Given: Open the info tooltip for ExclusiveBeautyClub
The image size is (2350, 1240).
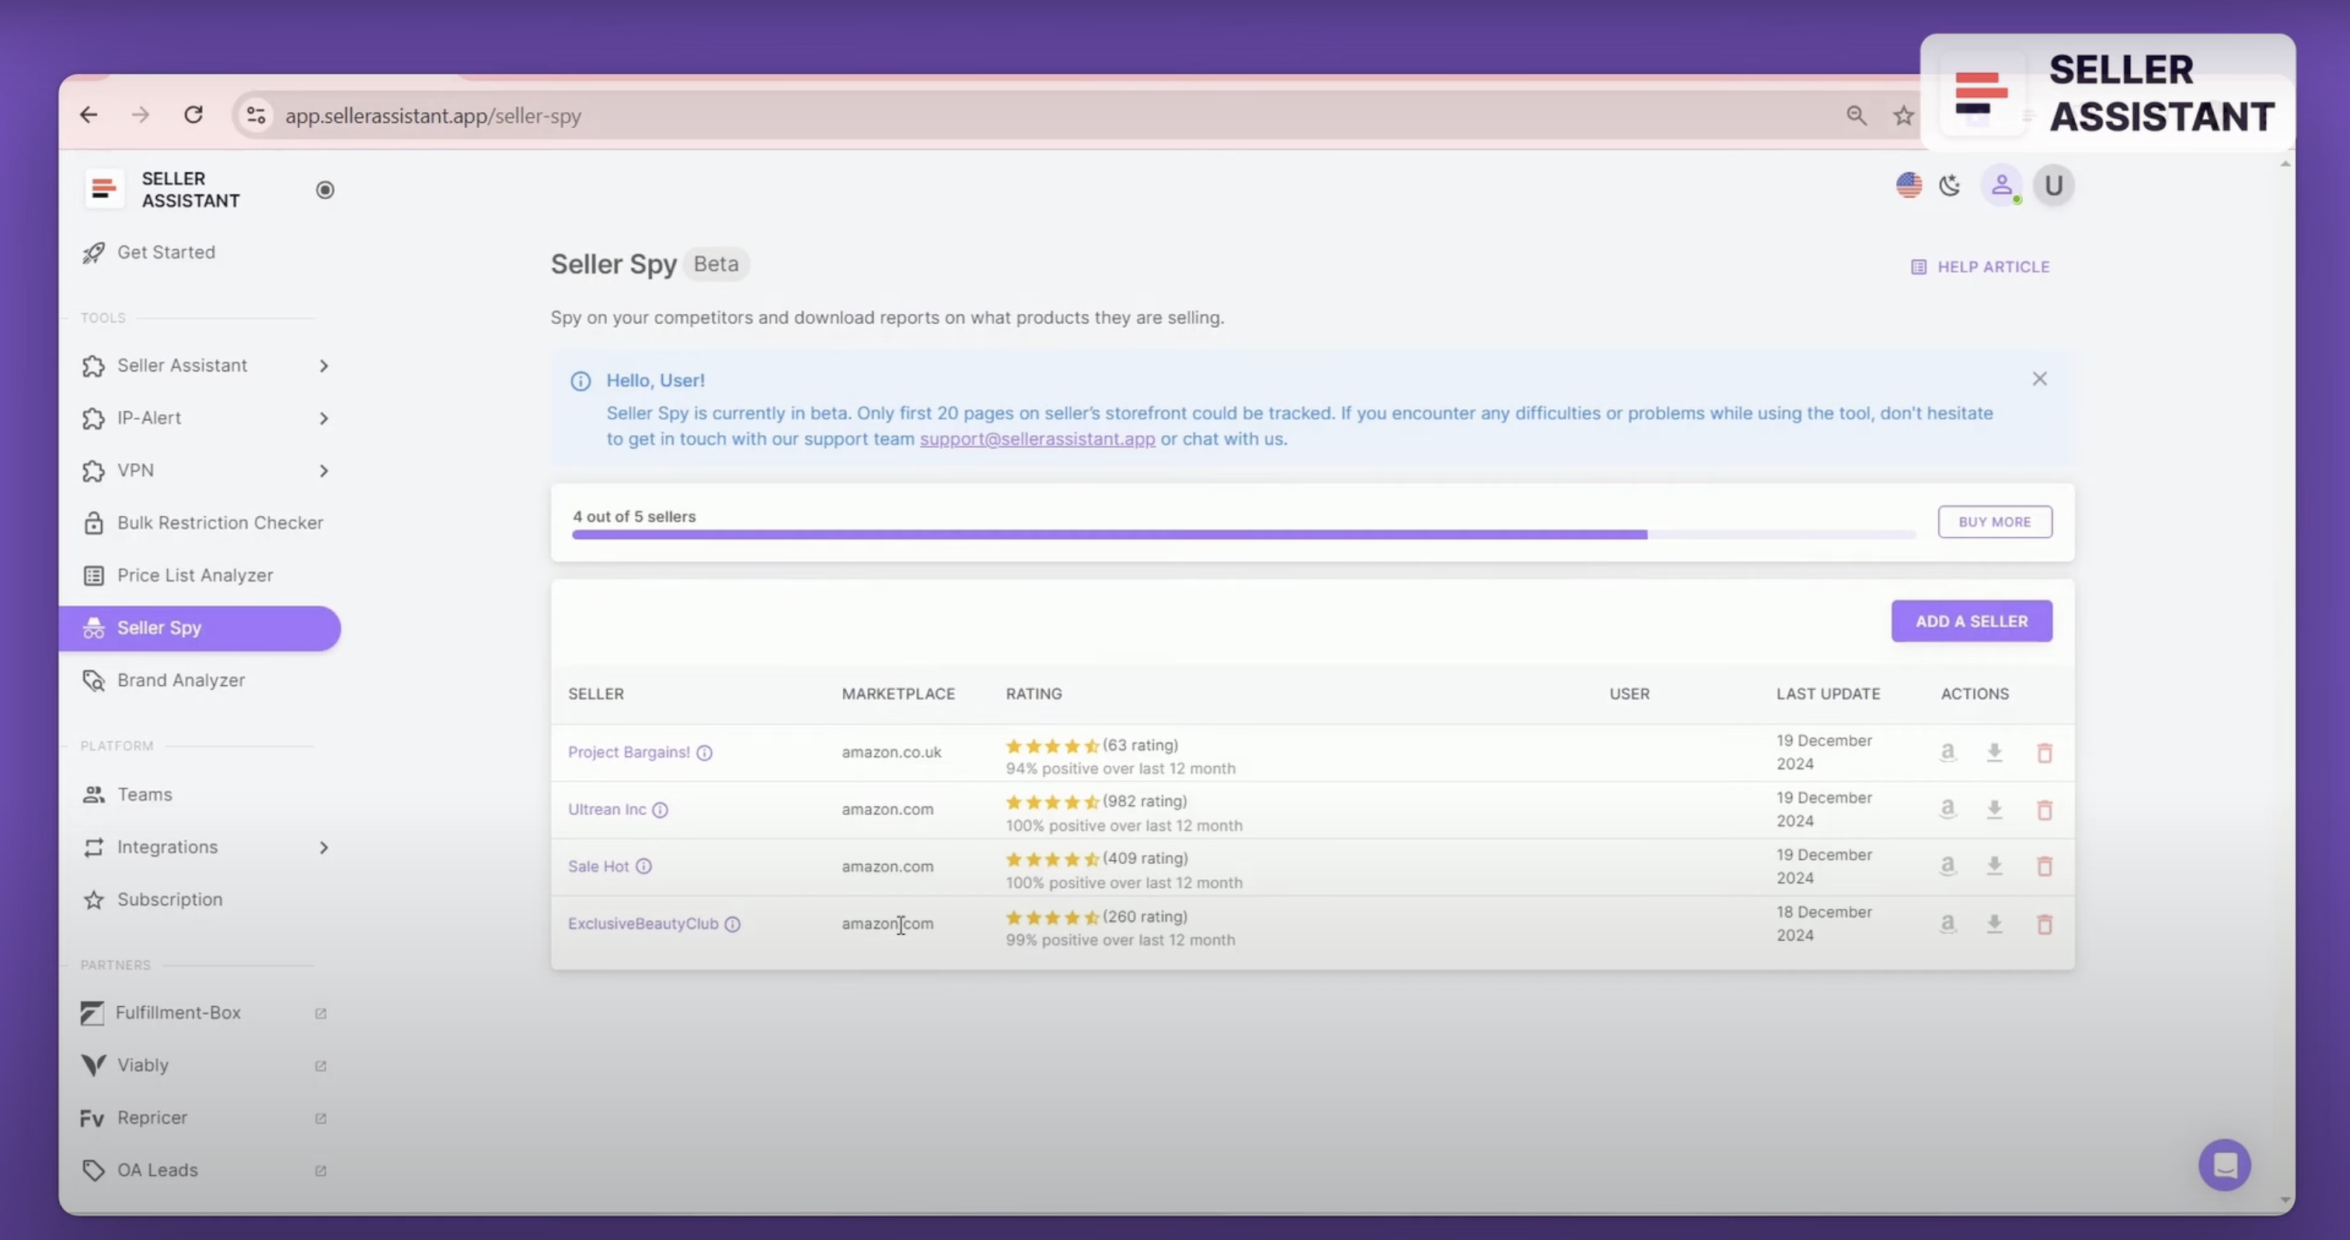Looking at the screenshot, I should tap(733, 924).
